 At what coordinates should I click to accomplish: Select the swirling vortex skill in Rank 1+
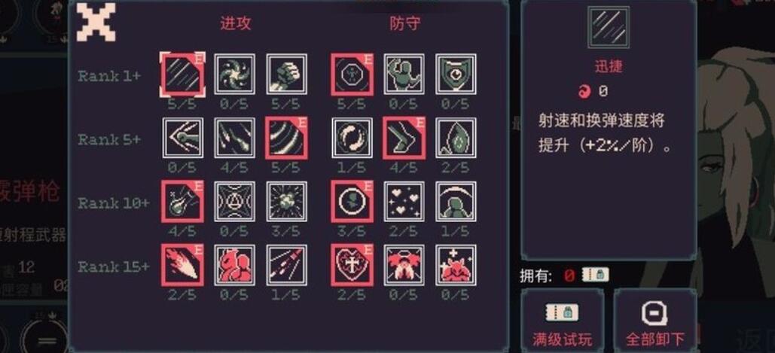coord(235,74)
